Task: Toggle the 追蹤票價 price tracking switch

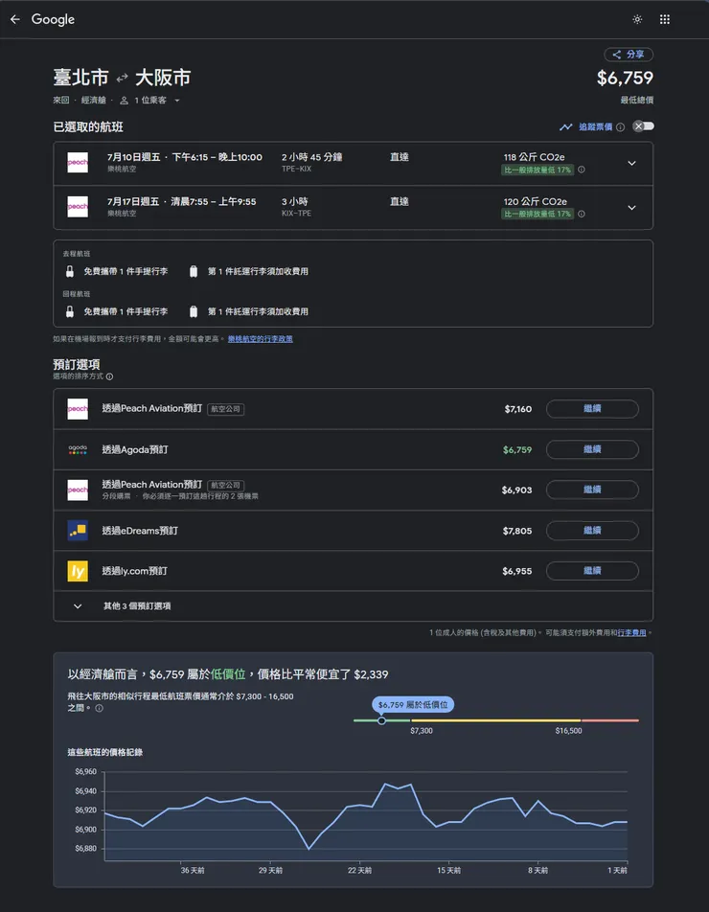Action: click(643, 126)
